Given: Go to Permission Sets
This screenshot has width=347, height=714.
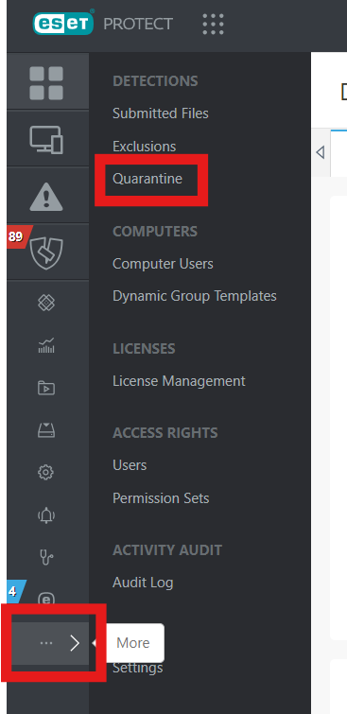Looking at the screenshot, I should [161, 498].
